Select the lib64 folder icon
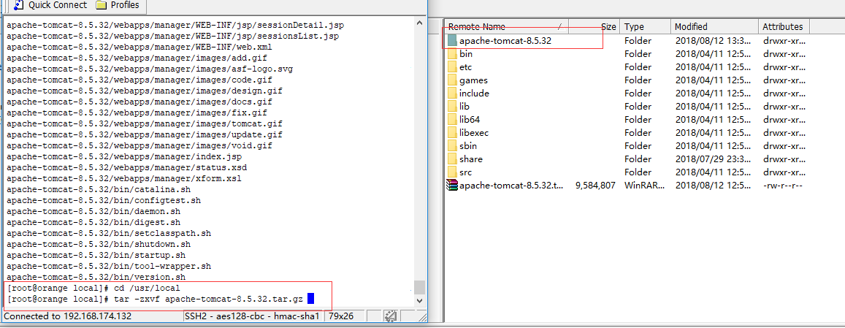 coord(451,119)
